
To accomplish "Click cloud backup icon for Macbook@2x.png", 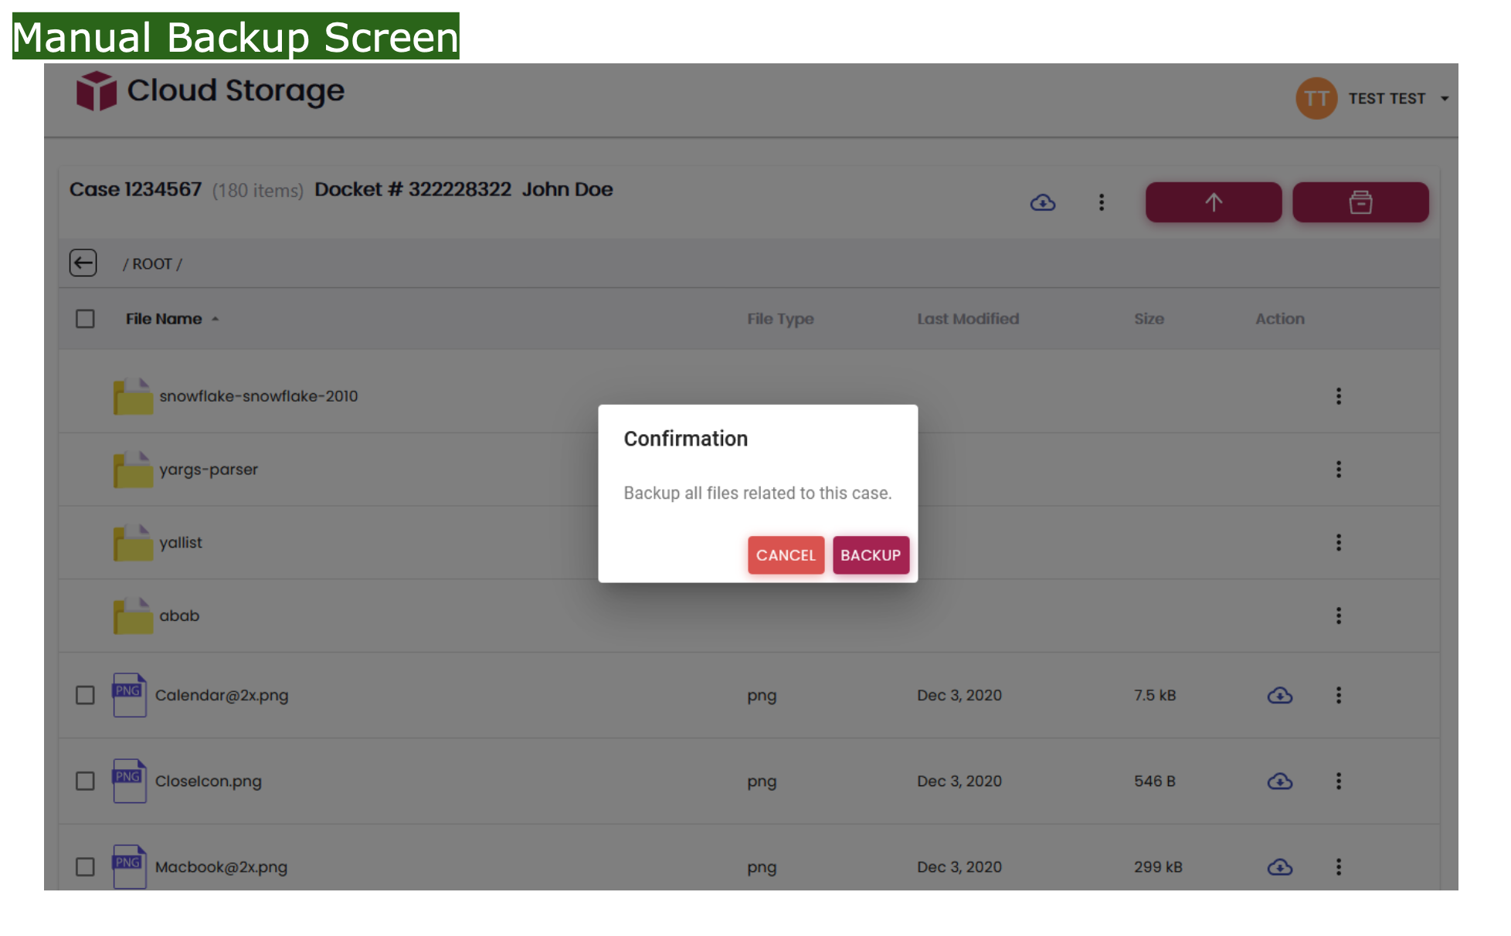I will click(1280, 867).
